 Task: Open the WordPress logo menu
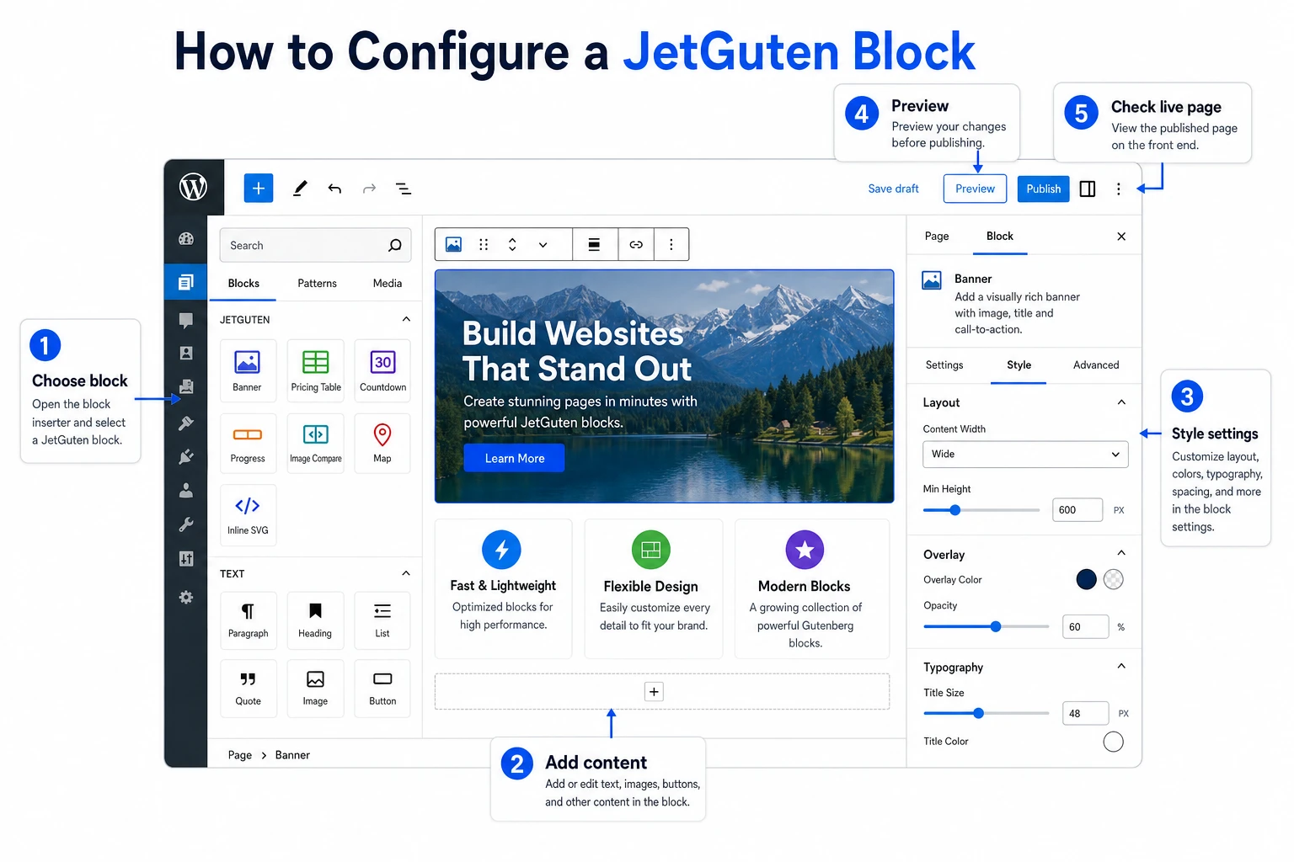coord(194,187)
